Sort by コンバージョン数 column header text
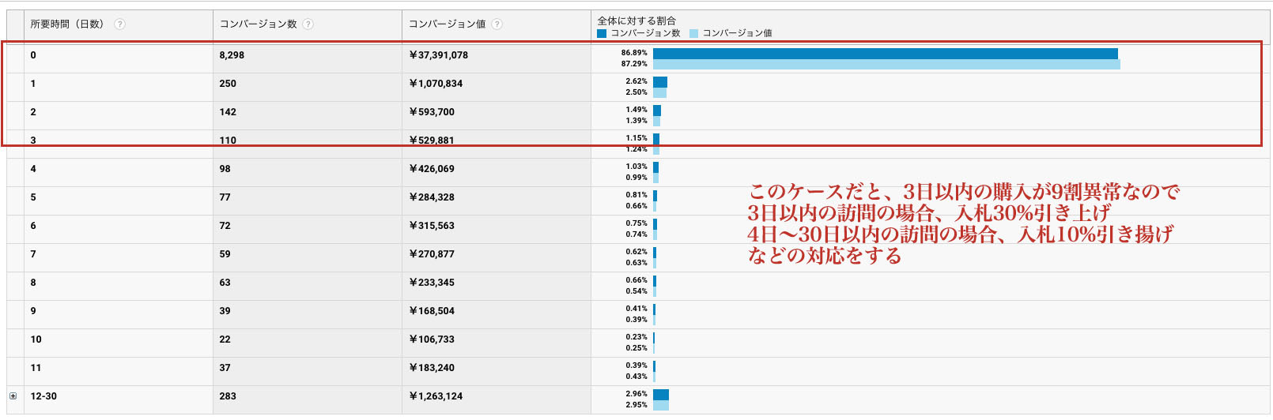This screenshot has height=420, width=1273. 258,24
